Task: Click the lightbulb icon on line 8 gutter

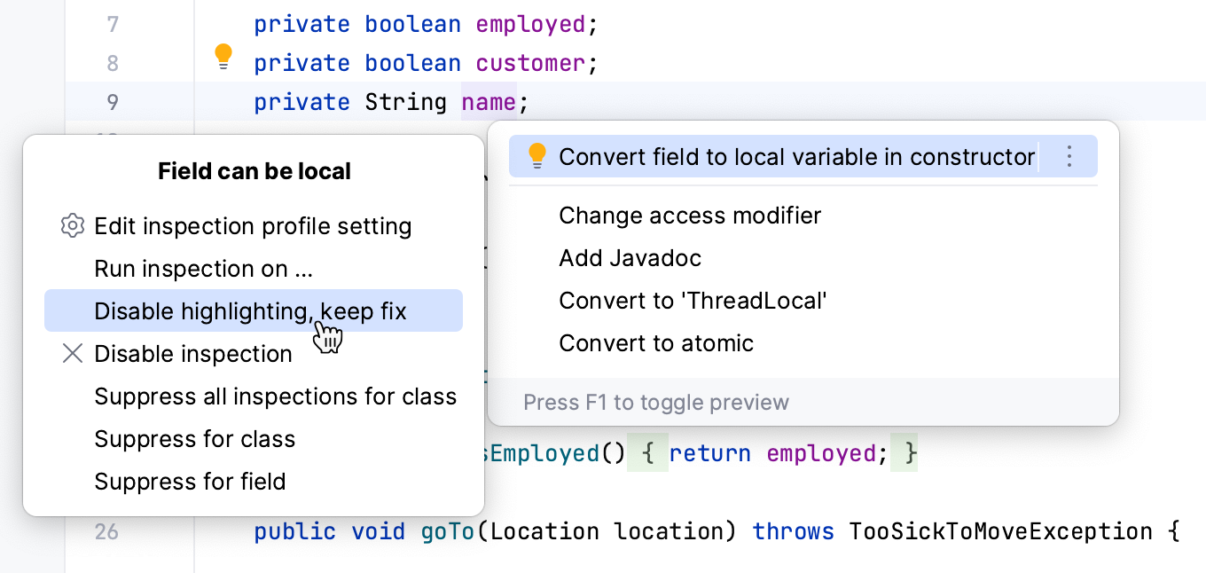Action: [223, 56]
